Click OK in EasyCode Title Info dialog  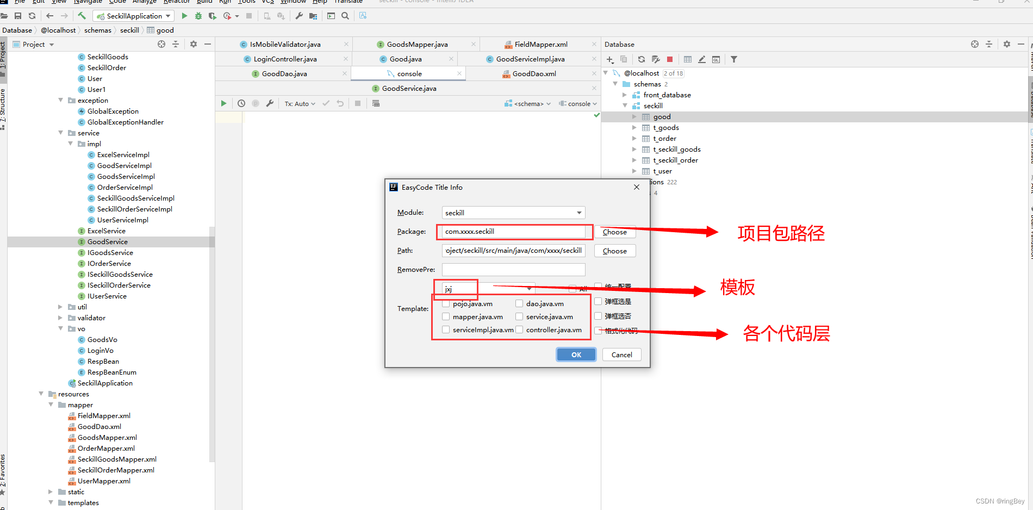pos(576,354)
